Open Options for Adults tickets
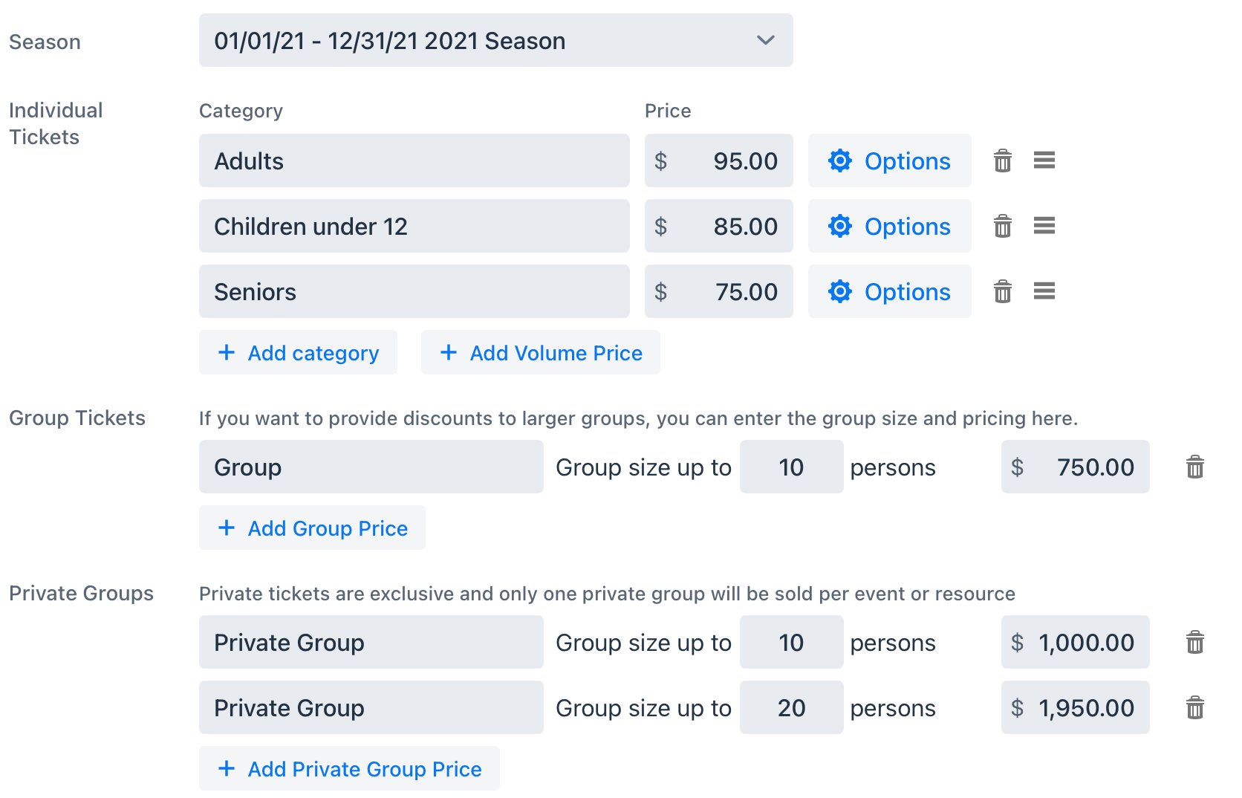This screenshot has width=1242, height=798. [x=890, y=160]
